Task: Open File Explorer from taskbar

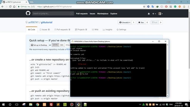Action: [31, 104]
